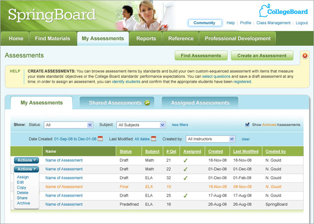
Task: Open the Profile link
Action: 246,23
